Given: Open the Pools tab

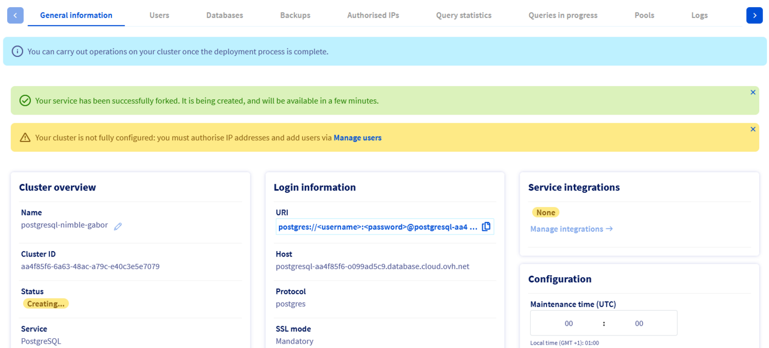Looking at the screenshot, I should coord(644,15).
